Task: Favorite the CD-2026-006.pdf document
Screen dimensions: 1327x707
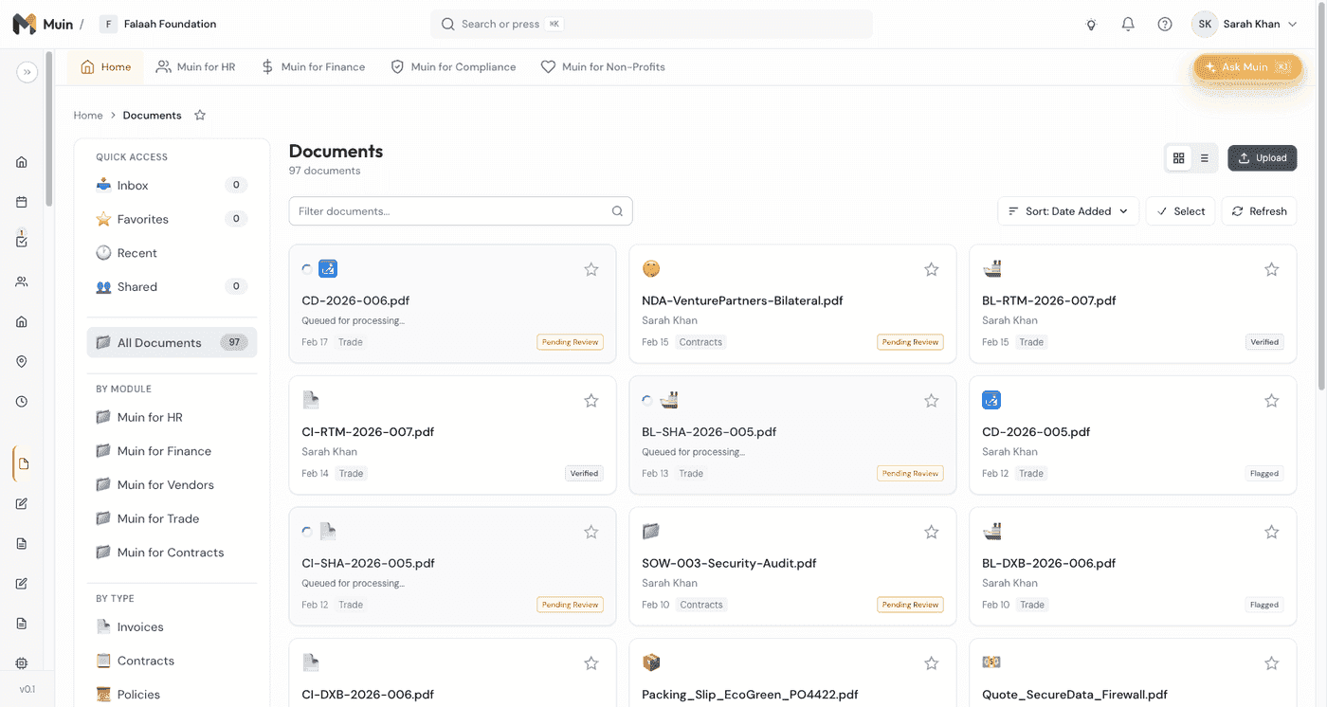Action: (x=591, y=270)
